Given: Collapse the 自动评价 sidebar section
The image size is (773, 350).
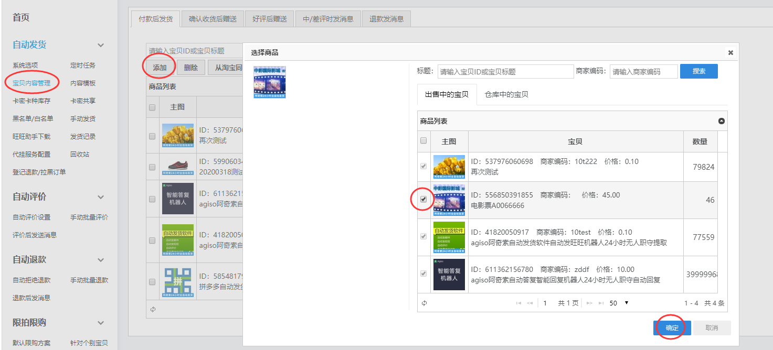Looking at the screenshot, I should tap(101, 197).
